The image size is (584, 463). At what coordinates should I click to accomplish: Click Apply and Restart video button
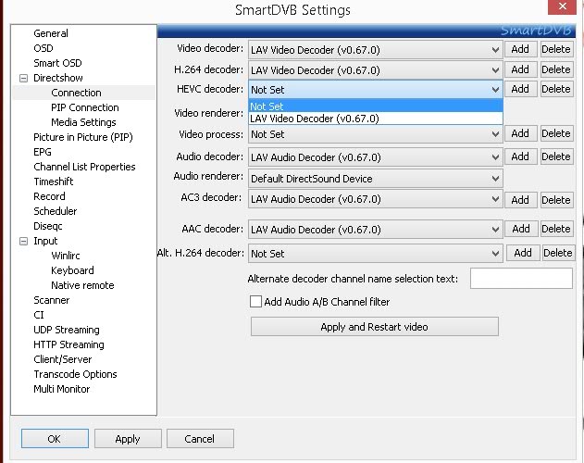pyautogui.click(x=375, y=327)
